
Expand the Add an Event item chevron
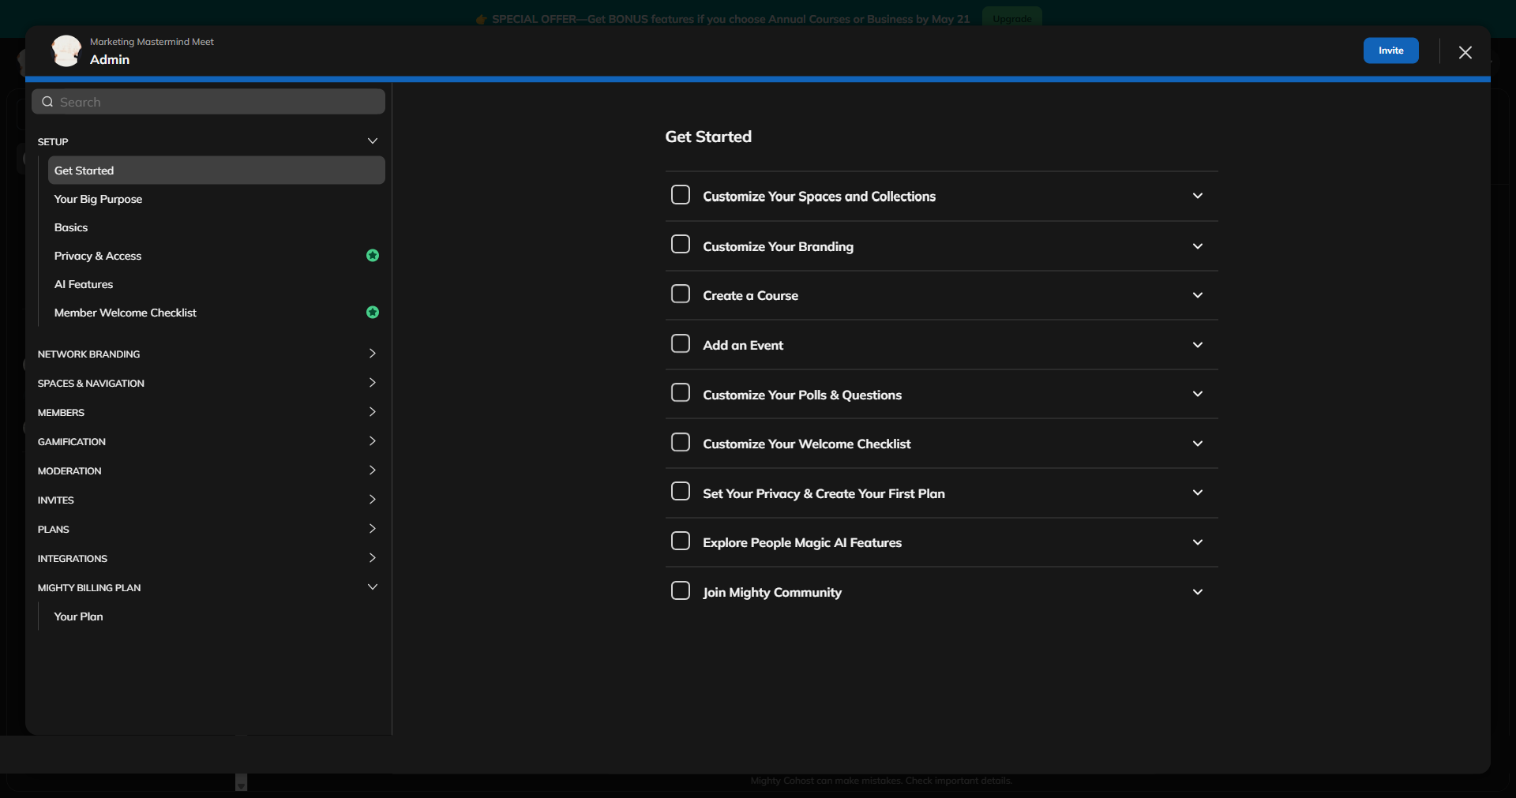click(1197, 345)
